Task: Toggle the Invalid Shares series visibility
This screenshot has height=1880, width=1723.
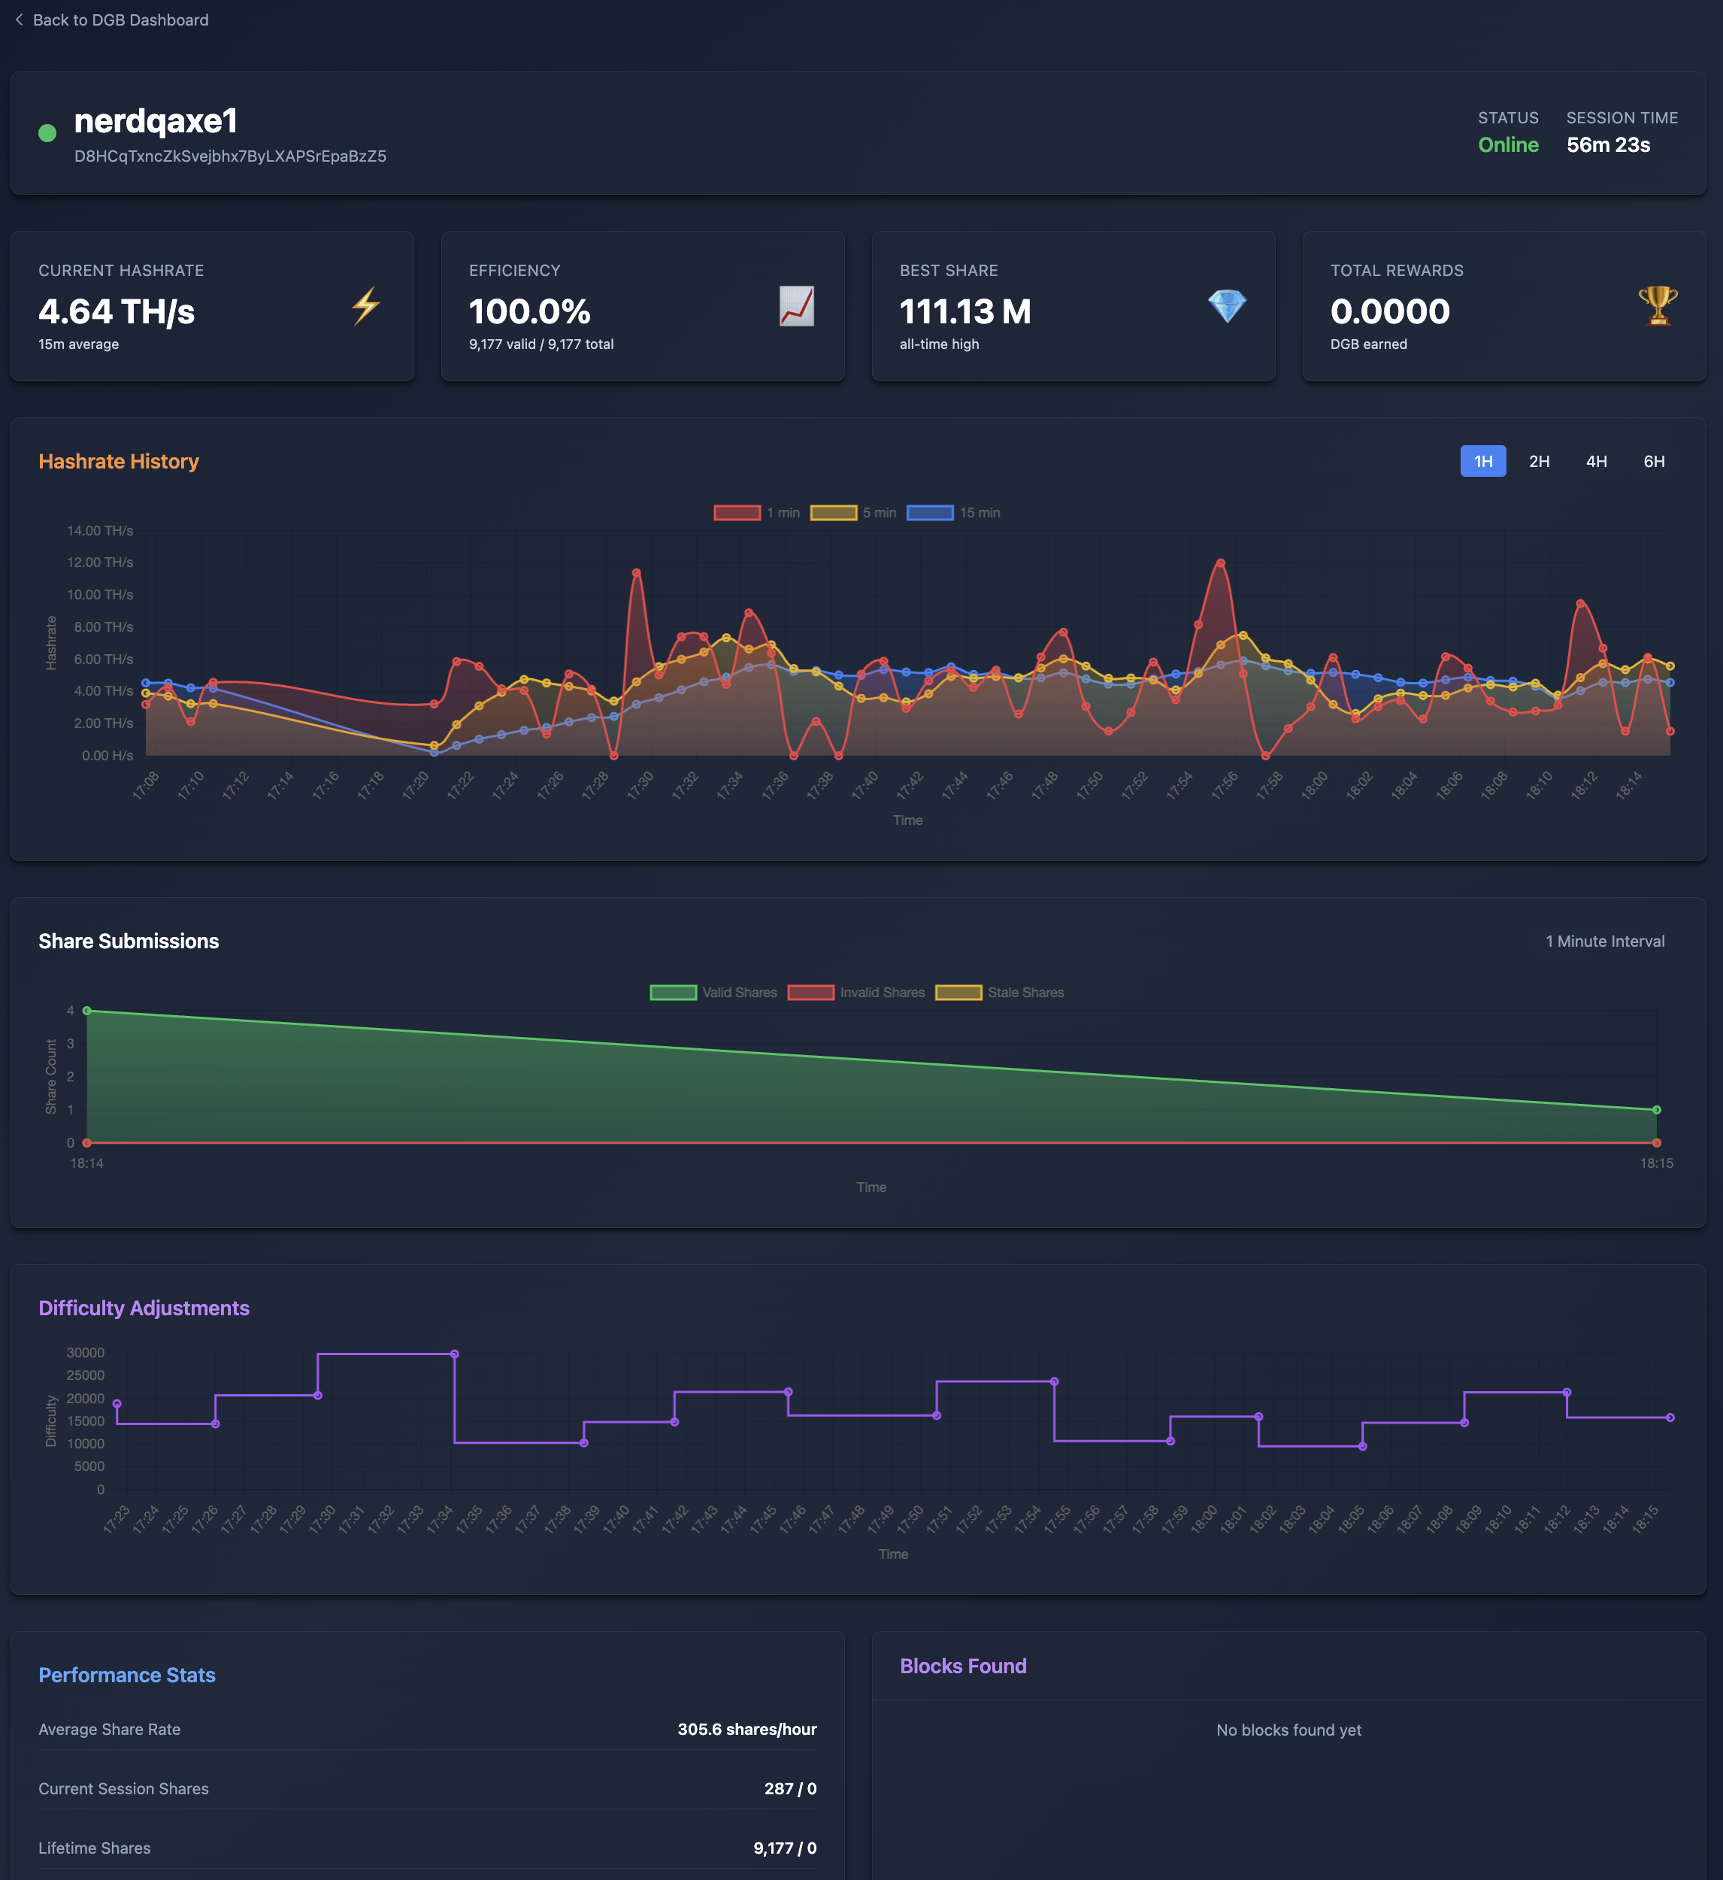Action: tap(810, 992)
